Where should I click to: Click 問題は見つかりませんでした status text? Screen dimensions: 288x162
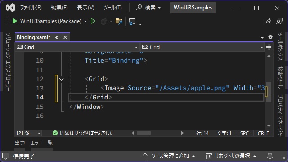click(86, 133)
